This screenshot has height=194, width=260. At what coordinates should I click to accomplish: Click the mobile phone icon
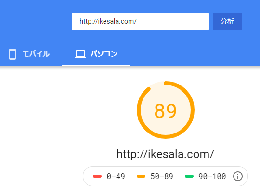click(x=13, y=54)
